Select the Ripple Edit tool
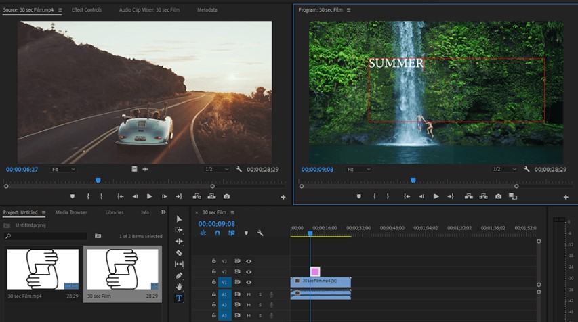578x322 pixels. [x=179, y=241]
